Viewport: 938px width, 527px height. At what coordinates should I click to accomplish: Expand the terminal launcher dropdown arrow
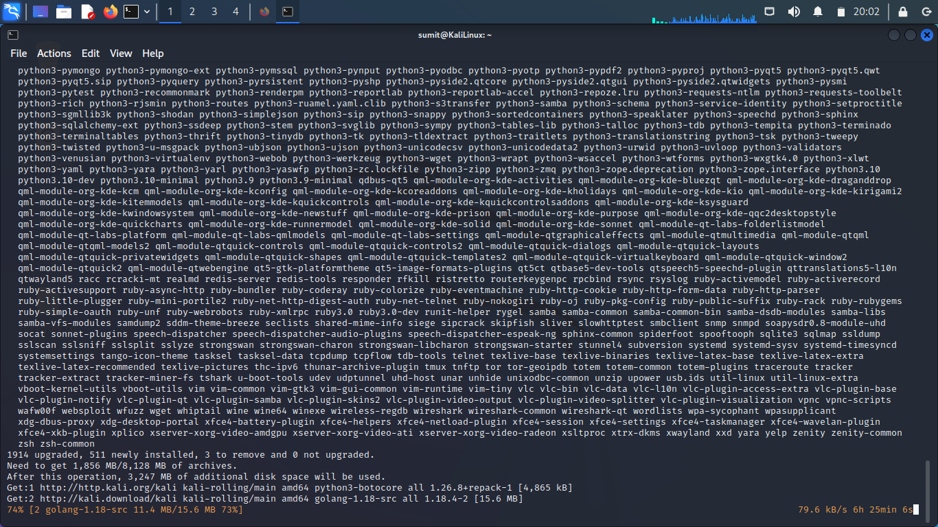click(147, 12)
